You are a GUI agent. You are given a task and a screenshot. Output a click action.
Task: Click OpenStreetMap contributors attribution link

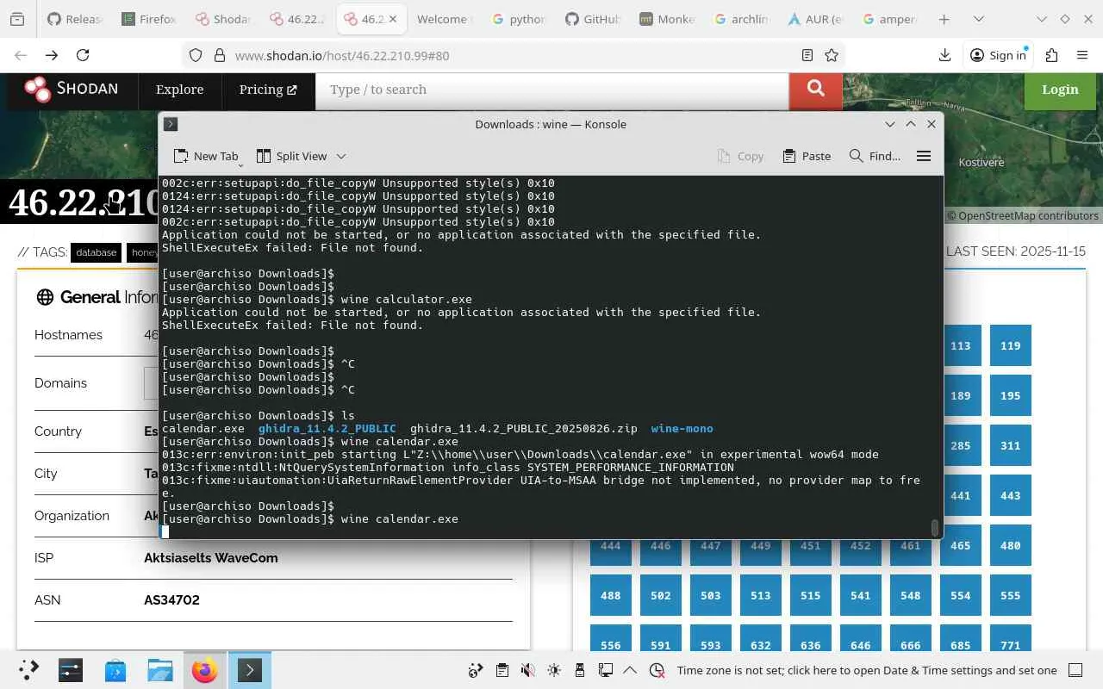(x=1028, y=215)
